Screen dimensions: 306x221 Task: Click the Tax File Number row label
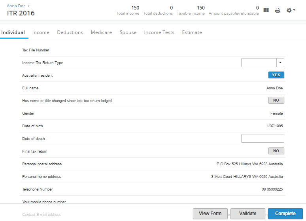[x=36, y=50]
